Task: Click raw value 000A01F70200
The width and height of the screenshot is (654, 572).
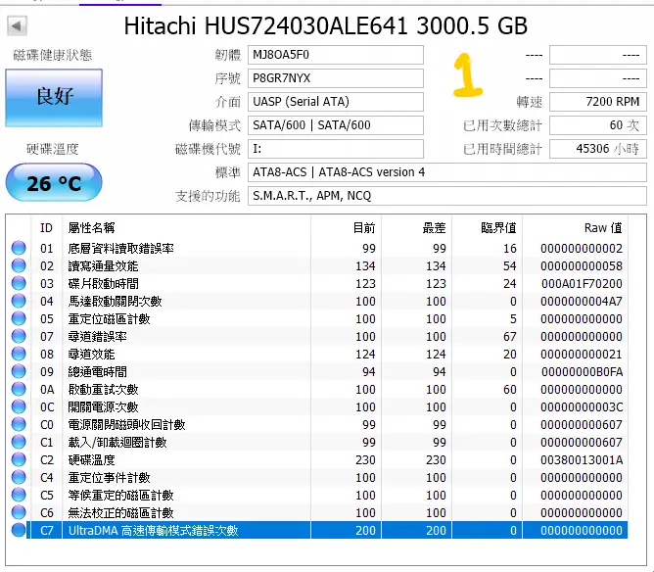Action: click(x=582, y=284)
